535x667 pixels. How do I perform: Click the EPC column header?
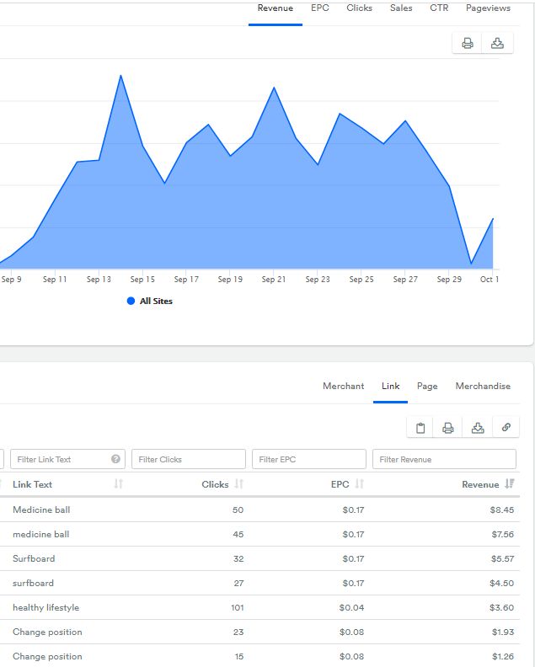coord(340,484)
